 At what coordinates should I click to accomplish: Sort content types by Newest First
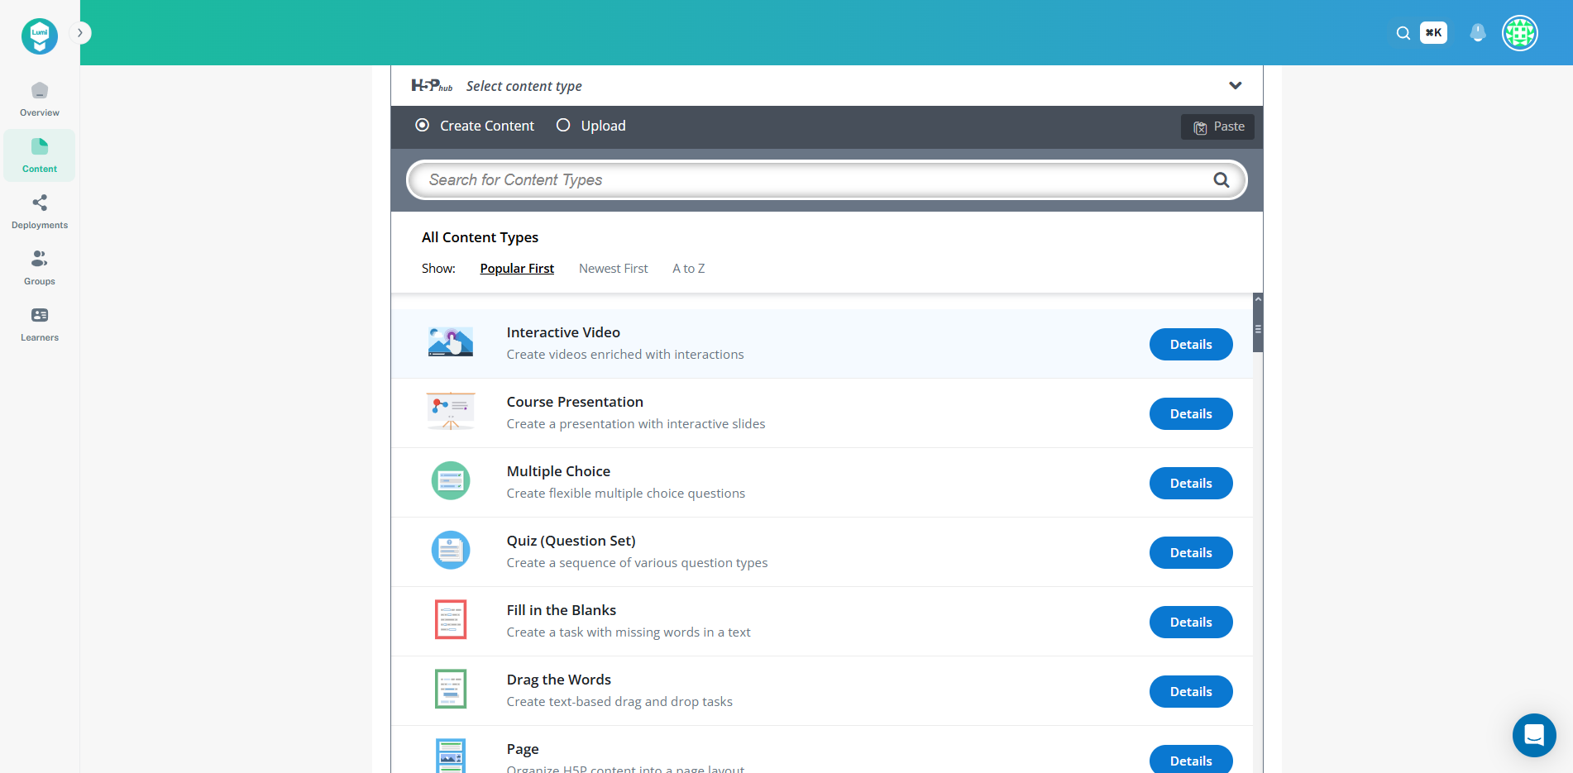coord(613,269)
